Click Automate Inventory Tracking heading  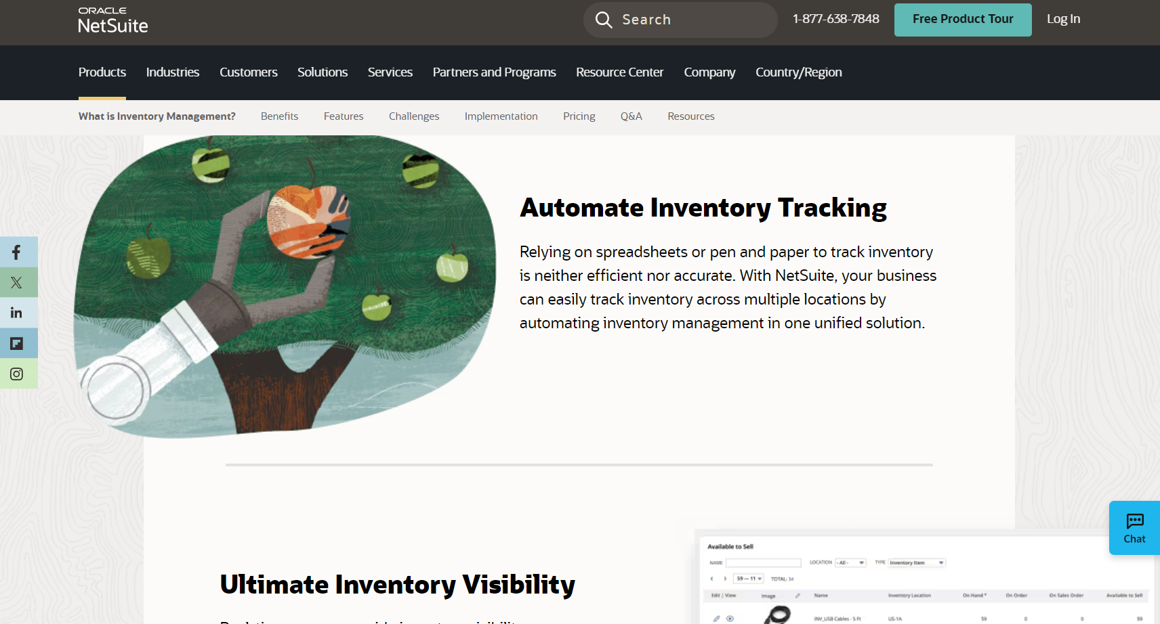coord(703,208)
